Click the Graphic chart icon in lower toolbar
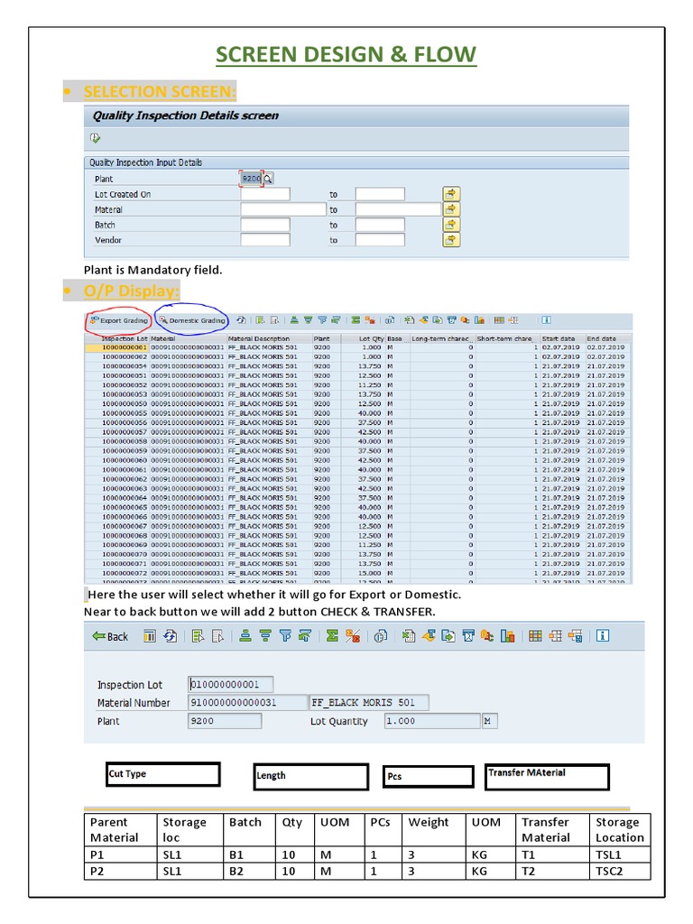Screen dimensions: 693x924 507,636
